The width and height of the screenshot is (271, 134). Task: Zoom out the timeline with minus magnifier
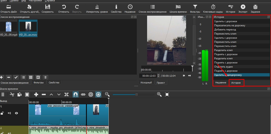pyautogui.click(x=107, y=94)
